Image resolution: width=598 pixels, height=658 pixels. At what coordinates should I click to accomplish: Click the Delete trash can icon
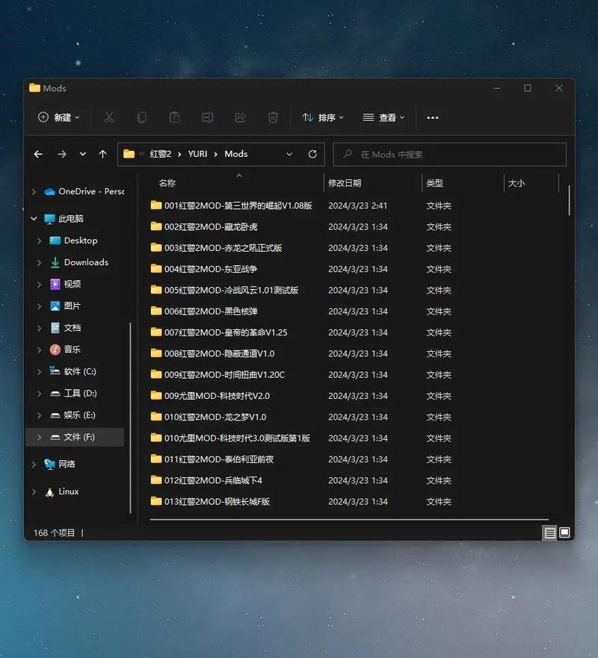tap(273, 117)
